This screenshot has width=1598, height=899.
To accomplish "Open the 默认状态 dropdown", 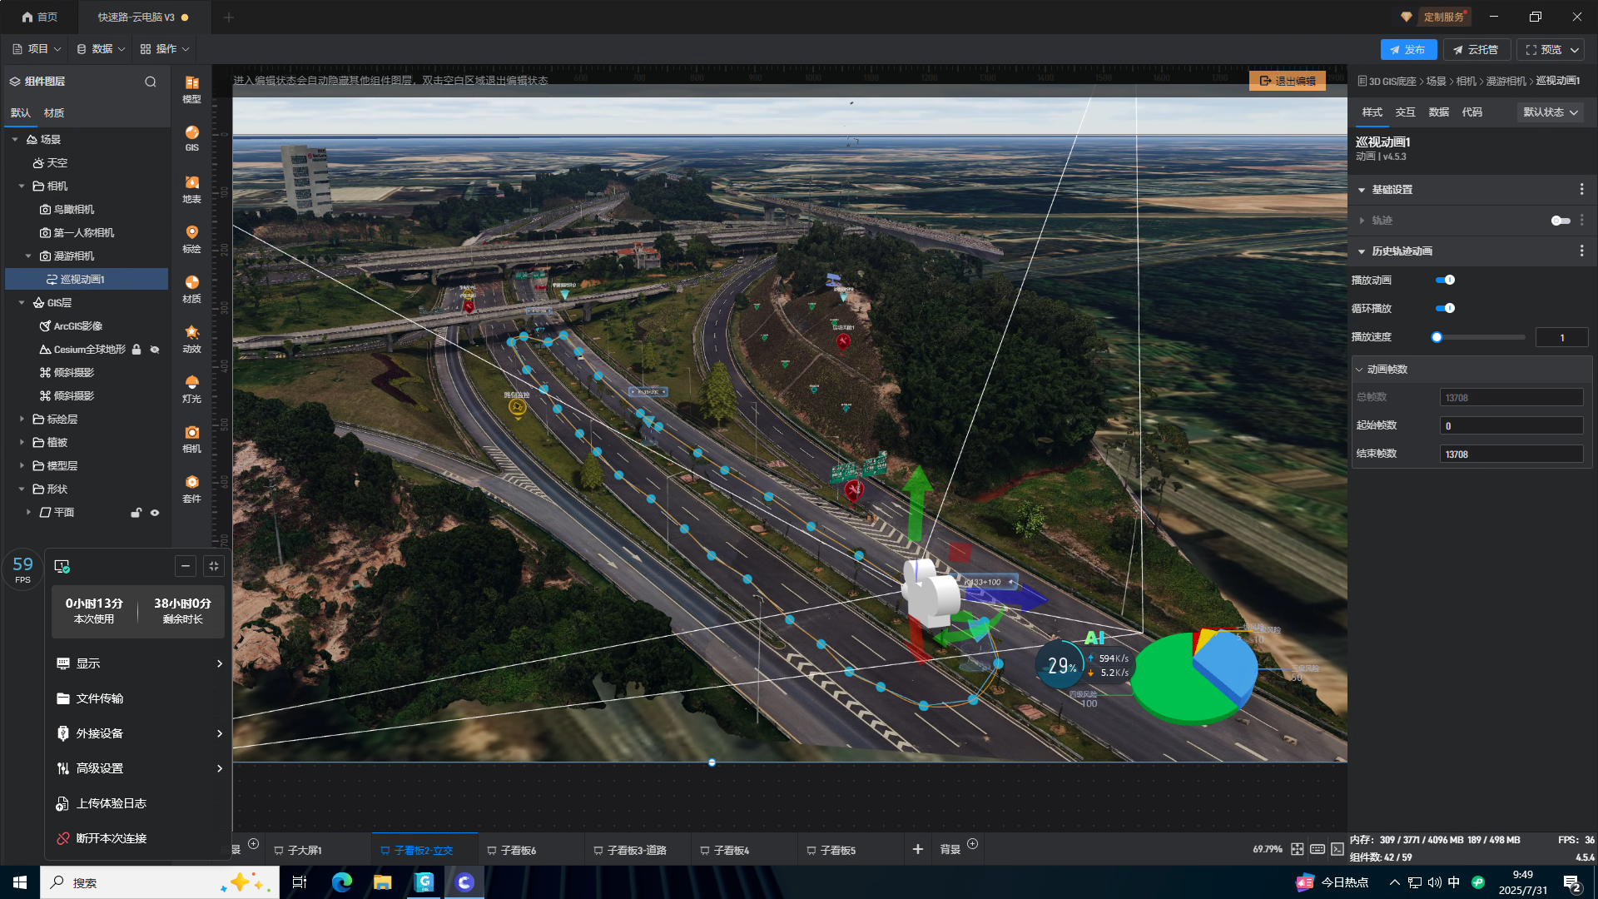I will [x=1550, y=112].
